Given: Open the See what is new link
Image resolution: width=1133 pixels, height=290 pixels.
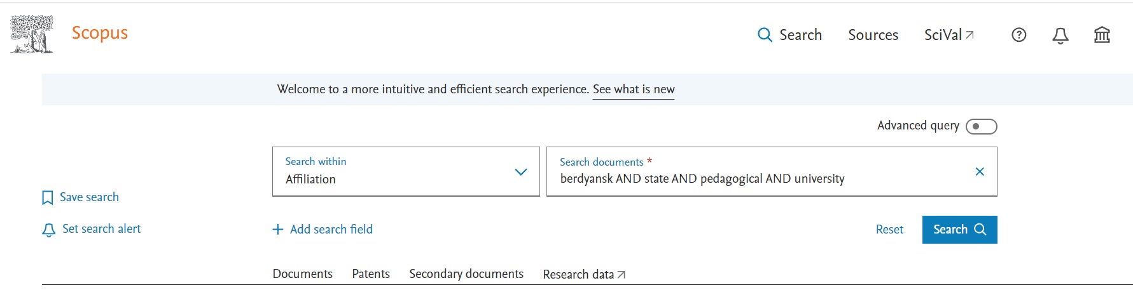Looking at the screenshot, I should coord(633,89).
